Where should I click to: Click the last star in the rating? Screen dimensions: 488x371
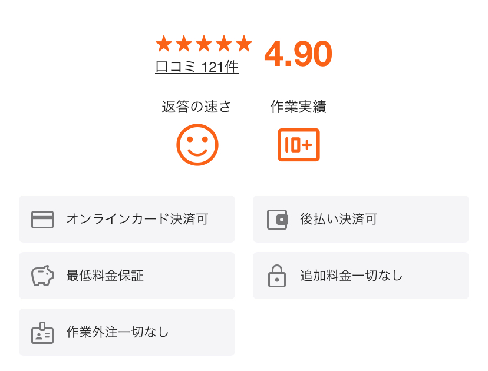click(x=243, y=44)
